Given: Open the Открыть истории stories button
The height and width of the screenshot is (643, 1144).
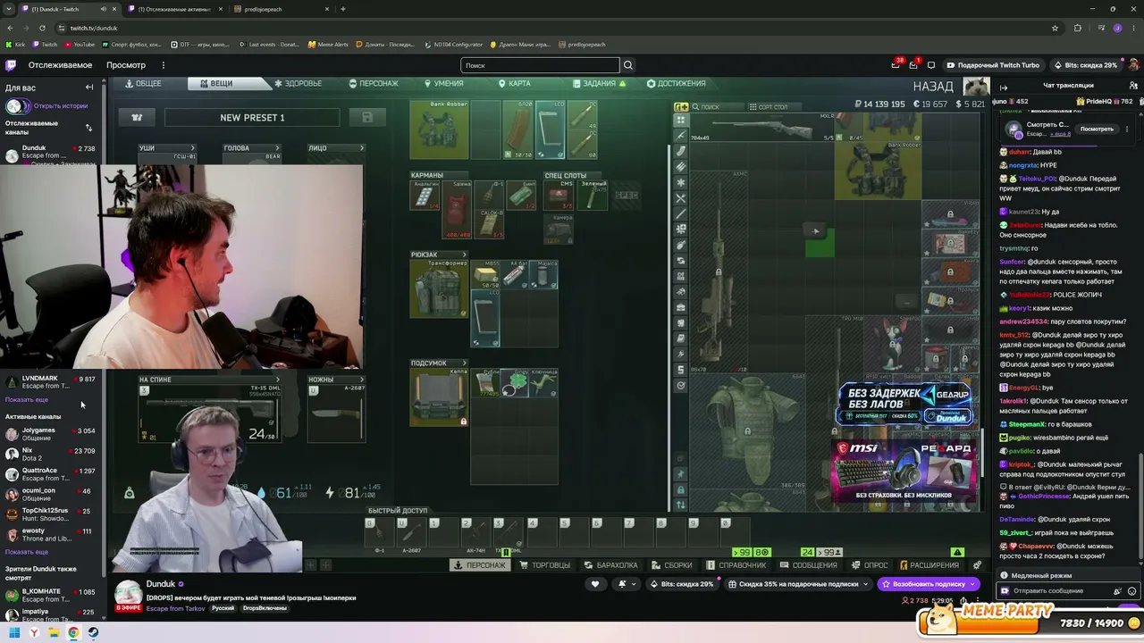Looking at the screenshot, I should [x=46, y=106].
